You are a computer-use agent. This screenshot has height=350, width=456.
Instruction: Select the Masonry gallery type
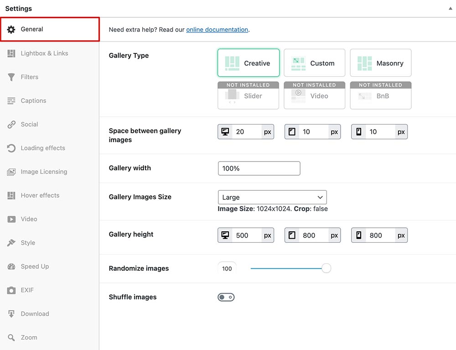pos(381,63)
